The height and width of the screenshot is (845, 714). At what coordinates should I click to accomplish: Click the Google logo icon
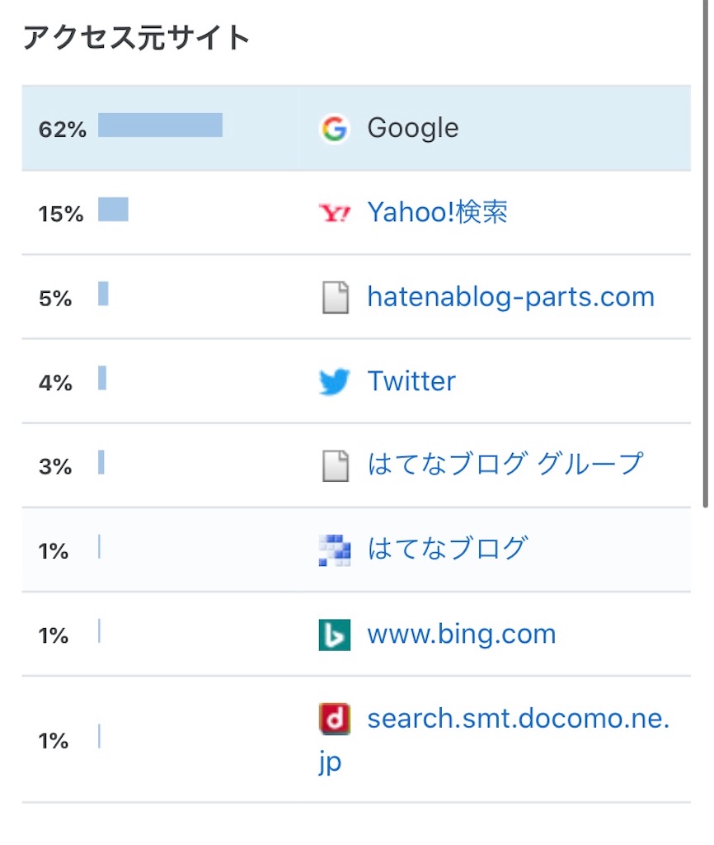(x=334, y=129)
